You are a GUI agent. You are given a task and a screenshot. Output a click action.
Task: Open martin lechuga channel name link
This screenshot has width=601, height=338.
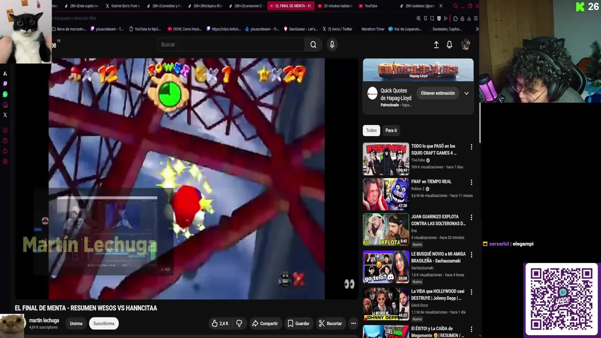pyautogui.click(x=44, y=321)
